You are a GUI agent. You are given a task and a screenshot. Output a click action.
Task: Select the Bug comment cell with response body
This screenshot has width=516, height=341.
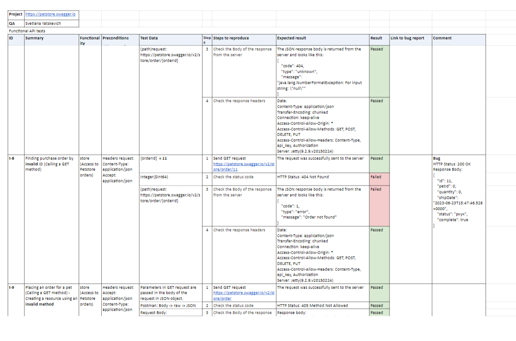(458, 192)
